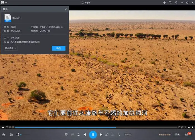Click the open file folder icon
This screenshot has width=195, height=140.
(x=11, y=134)
